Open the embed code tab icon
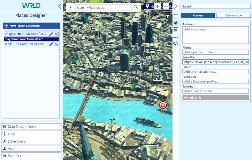Viewport: 252px width, 160px height. (176, 44)
